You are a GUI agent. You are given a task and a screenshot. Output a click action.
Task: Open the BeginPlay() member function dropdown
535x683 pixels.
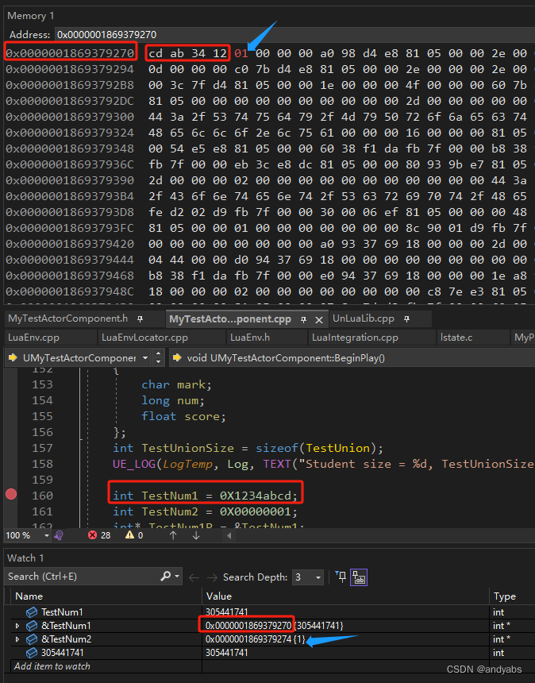point(352,358)
